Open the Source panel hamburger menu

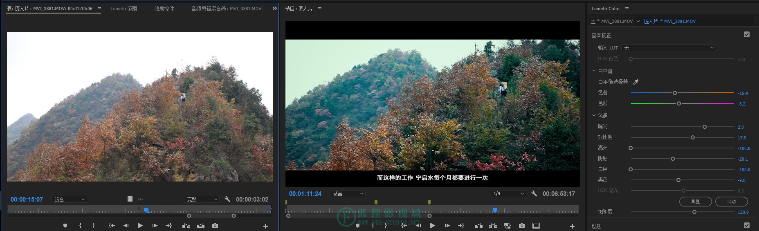[x=99, y=9]
